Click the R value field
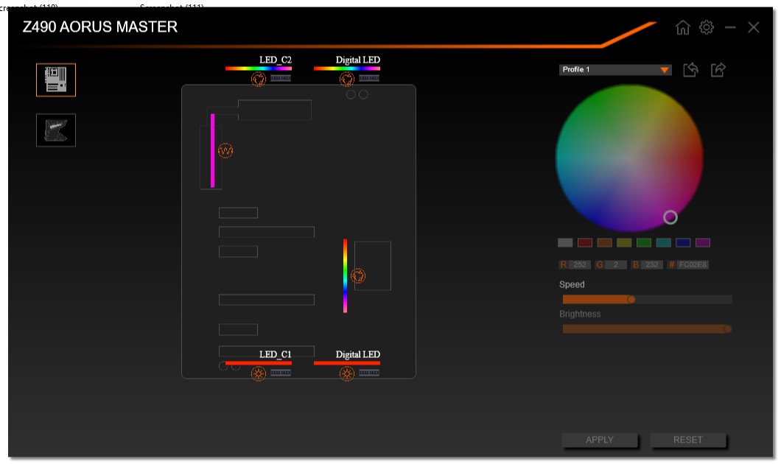 (x=580, y=264)
